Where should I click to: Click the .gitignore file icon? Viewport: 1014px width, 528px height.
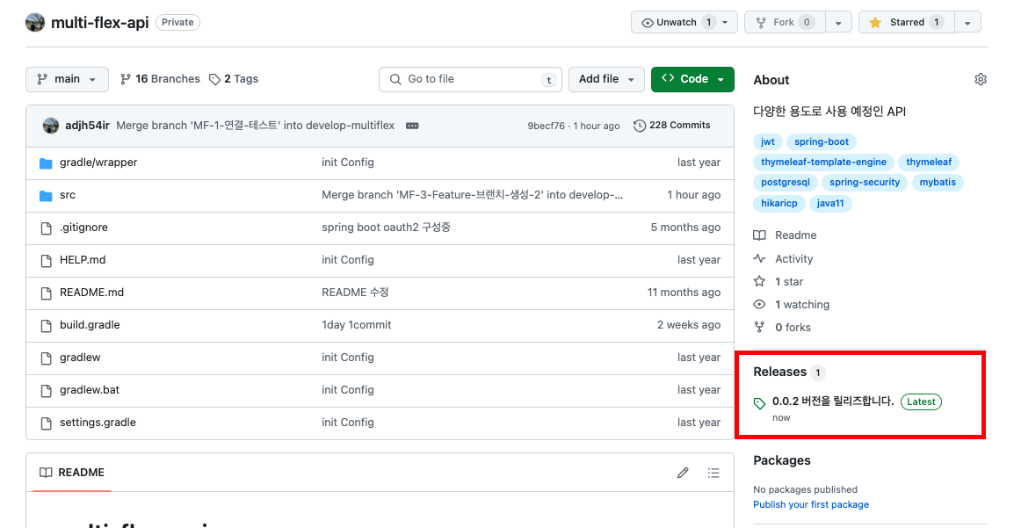[46, 228]
